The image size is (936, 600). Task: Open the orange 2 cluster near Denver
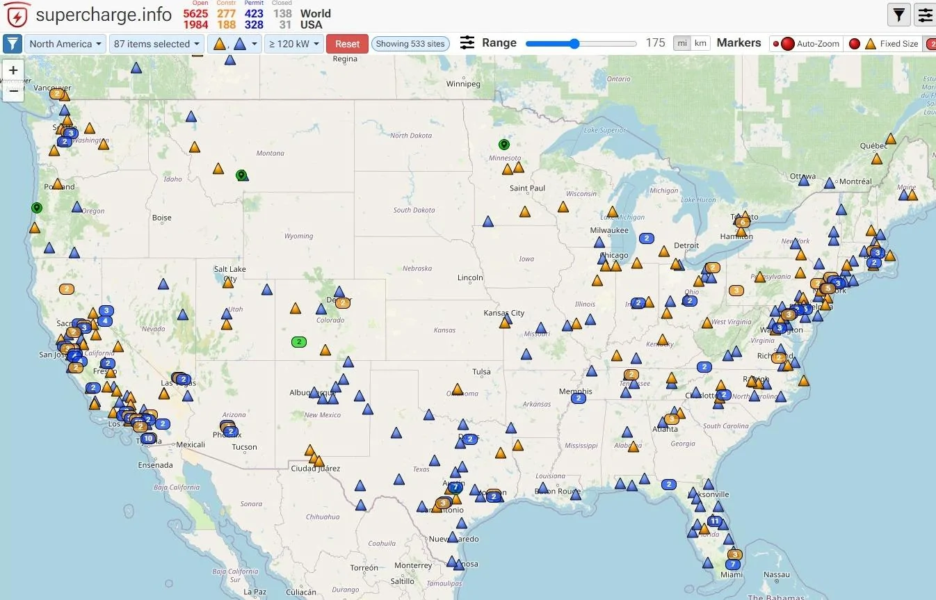[343, 302]
